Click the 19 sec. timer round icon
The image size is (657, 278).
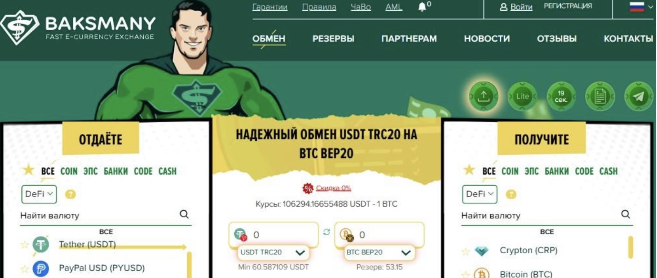(561, 96)
